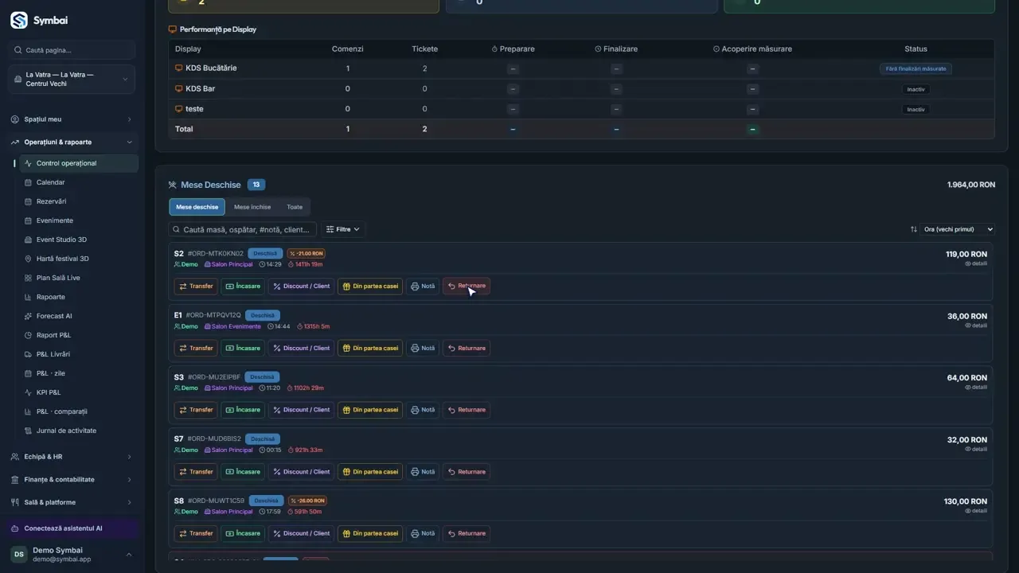The image size is (1019, 573).
Task: Expand Echipă & HR section
Action: click(x=72, y=457)
